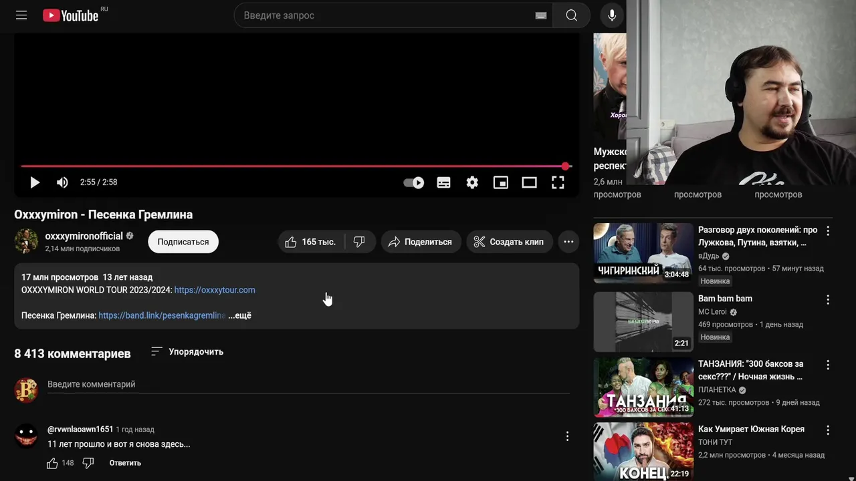Click video title Oxxxymiron - Песенка Гремлина
The height and width of the screenshot is (481, 856).
[x=104, y=214]
